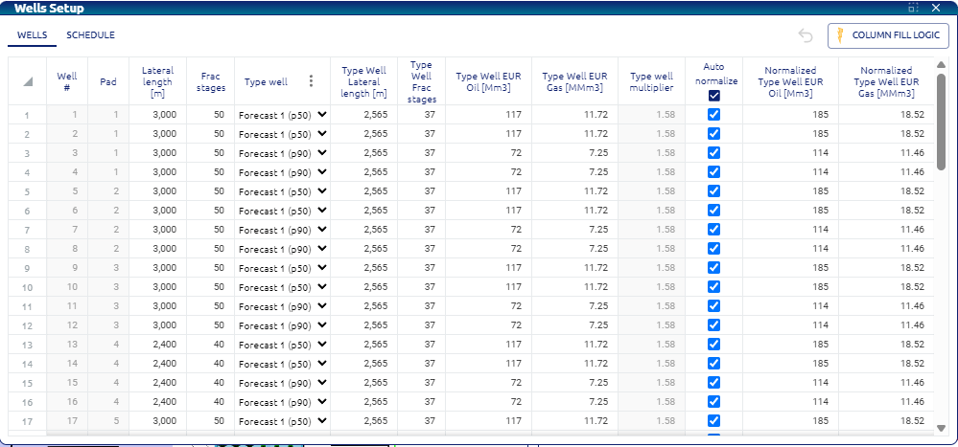The image size is (958, 447).
Task: Uncheck Auto normalize for well 1
Action: [713, 115]
